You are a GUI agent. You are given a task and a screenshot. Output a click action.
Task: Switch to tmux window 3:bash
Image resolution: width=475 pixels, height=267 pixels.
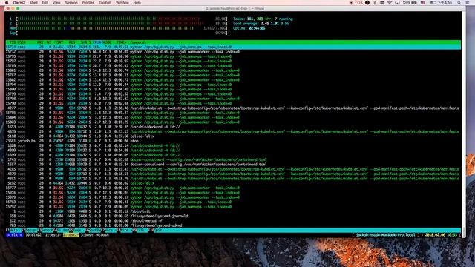click(x=87, y=235)
